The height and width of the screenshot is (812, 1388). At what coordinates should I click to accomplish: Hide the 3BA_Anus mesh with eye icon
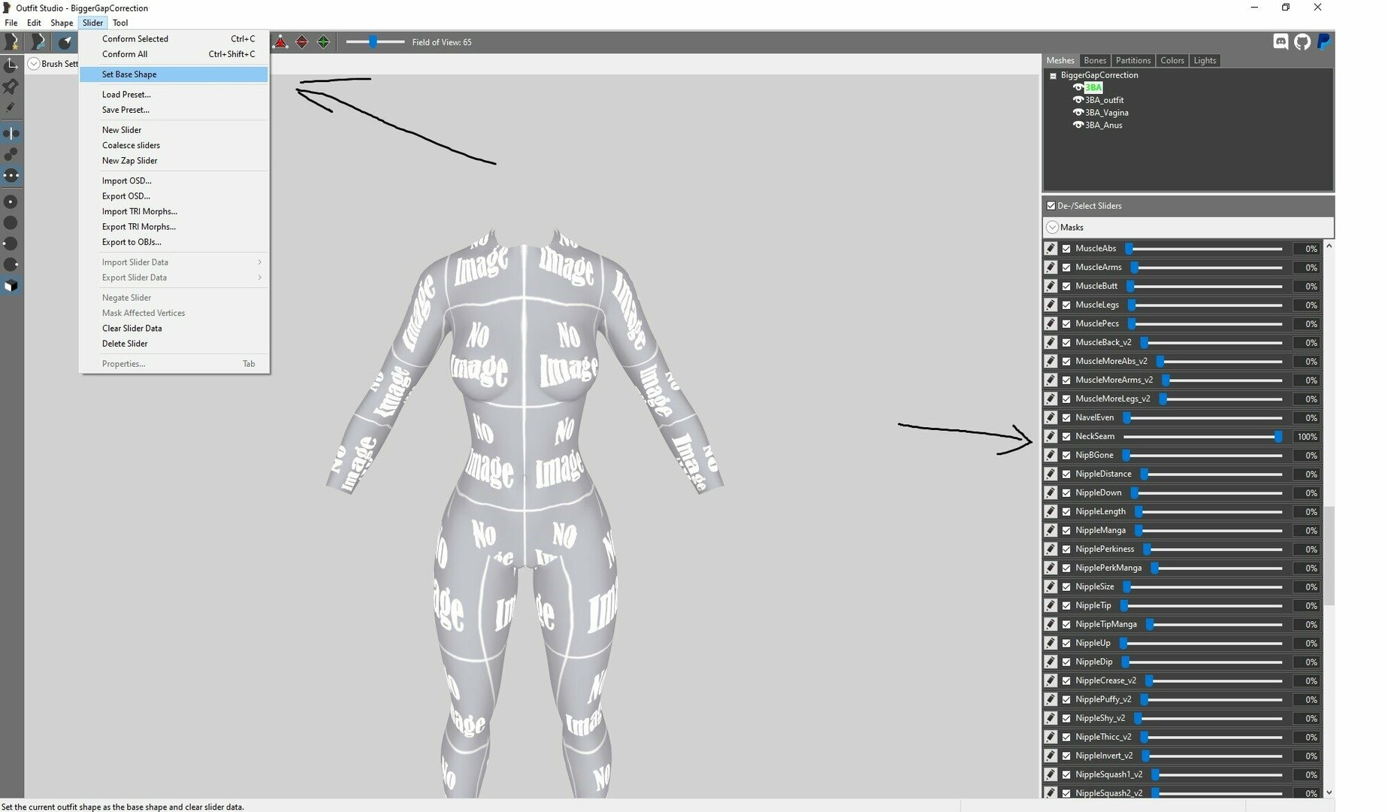click(x=1078, y=126)
